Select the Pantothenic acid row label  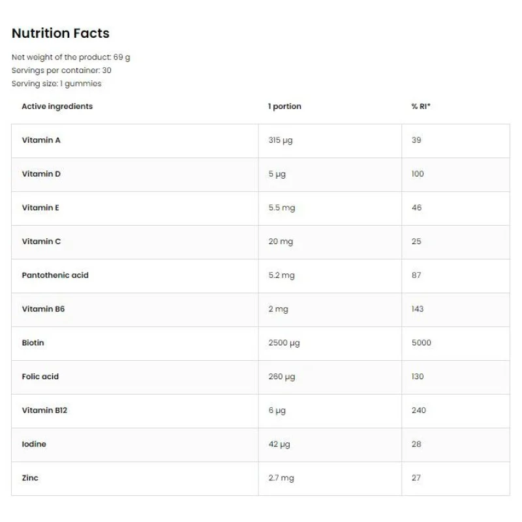point(55,275)
